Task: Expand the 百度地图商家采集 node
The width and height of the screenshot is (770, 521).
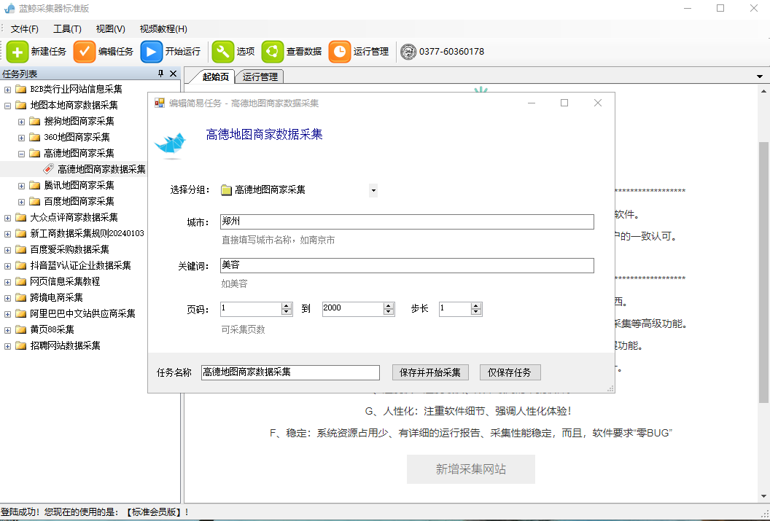Action: (x=21, y=202)
